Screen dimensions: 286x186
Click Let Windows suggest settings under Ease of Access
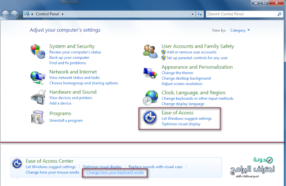(186, 119)
